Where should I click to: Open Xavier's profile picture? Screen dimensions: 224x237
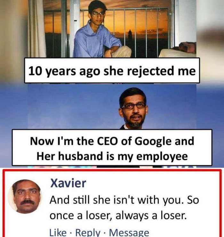coord(25,196)
